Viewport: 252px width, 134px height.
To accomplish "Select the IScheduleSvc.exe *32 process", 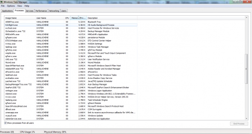I will pos(71,31).
